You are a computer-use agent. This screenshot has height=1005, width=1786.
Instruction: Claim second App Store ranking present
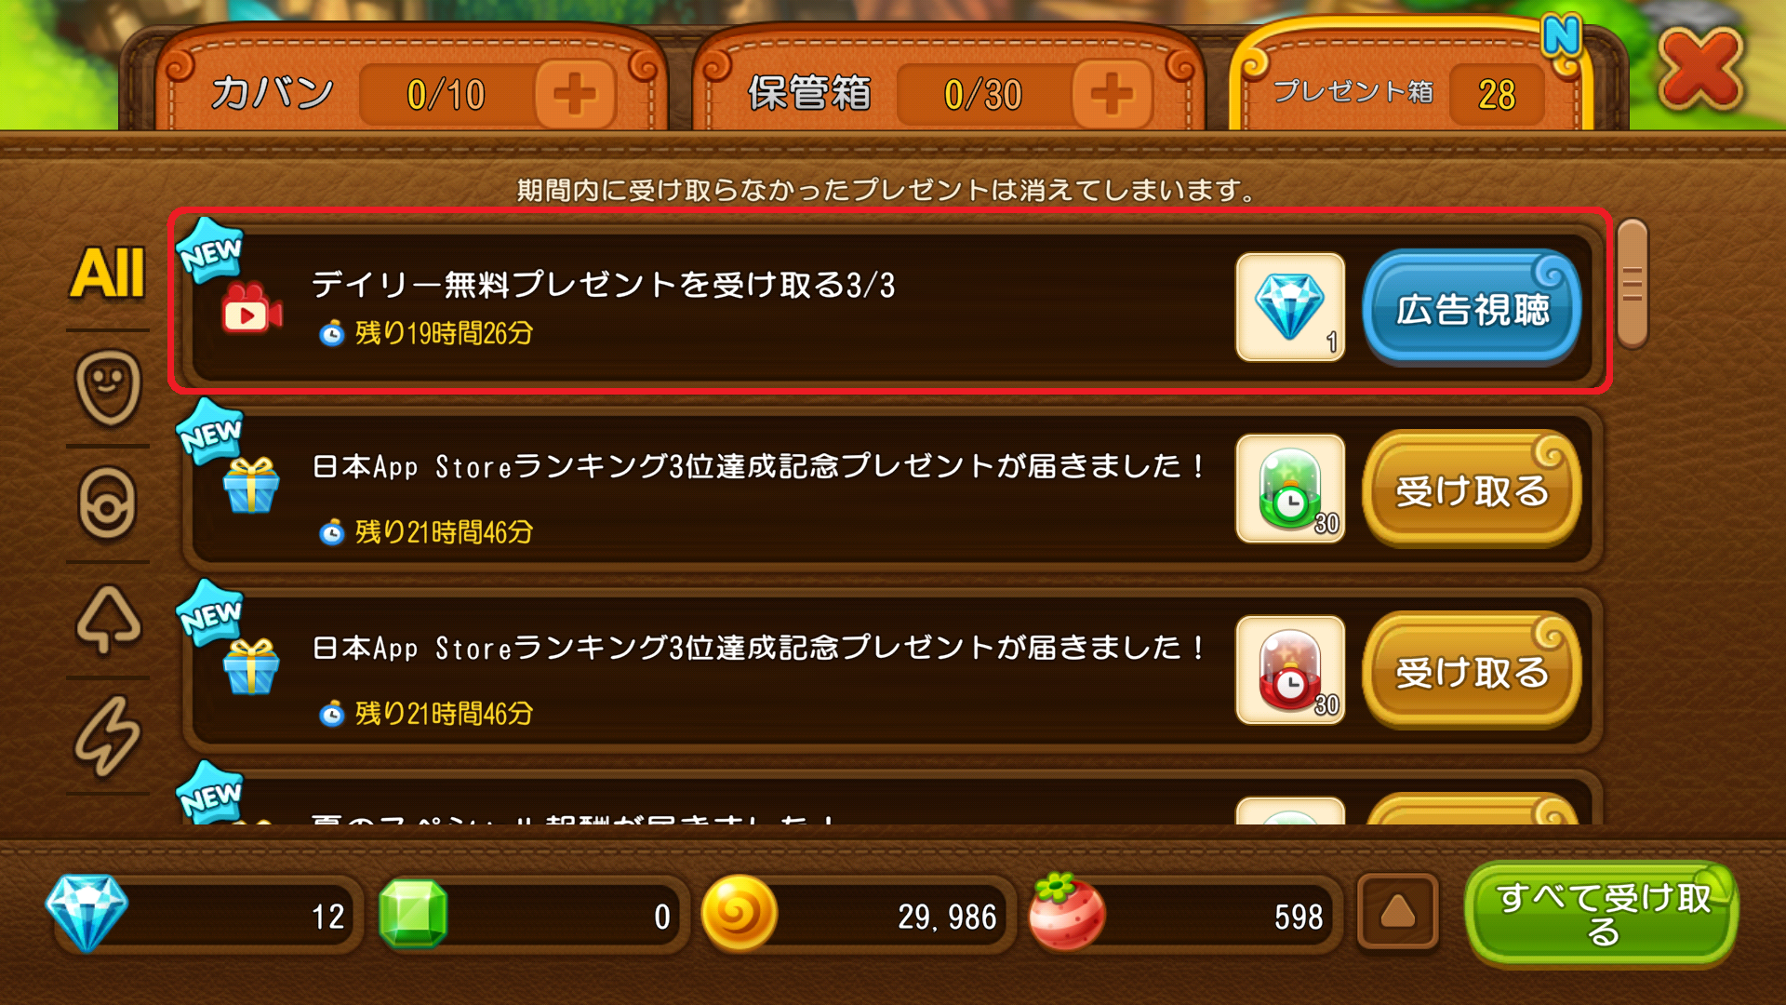pos(1472,670)
